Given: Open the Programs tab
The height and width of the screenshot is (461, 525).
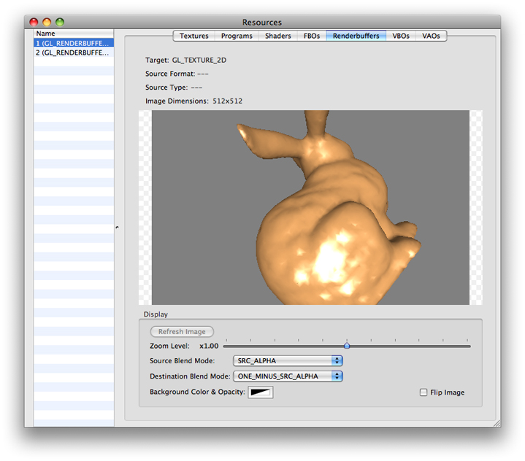Looking at the screenshot, I should coord(237,36).
